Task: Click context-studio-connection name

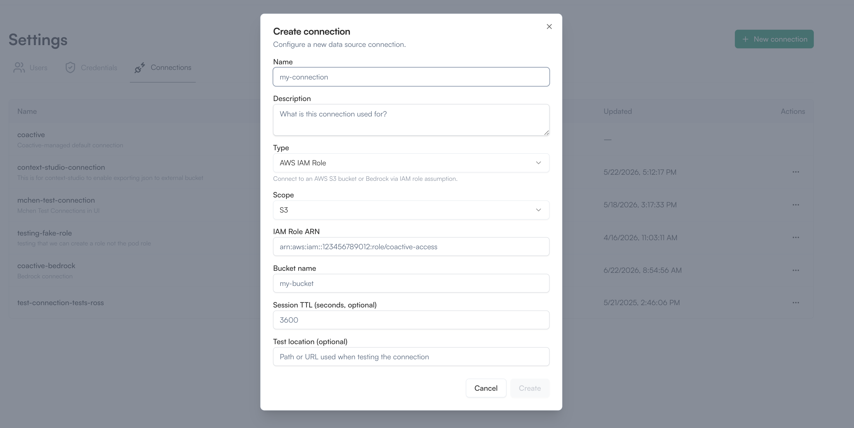Action: pos(61,167)
